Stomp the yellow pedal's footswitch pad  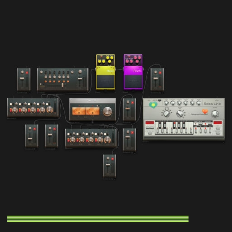pos(106,81)
